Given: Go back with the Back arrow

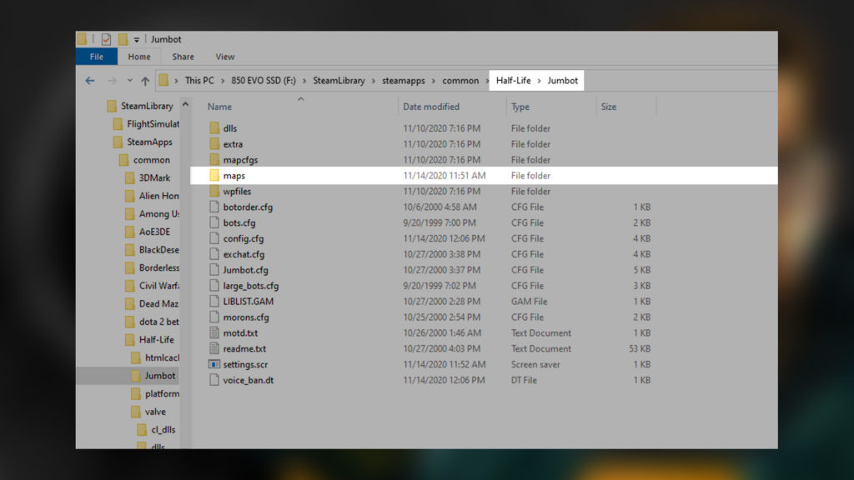Looking at the screenshot, I should 90,81.
